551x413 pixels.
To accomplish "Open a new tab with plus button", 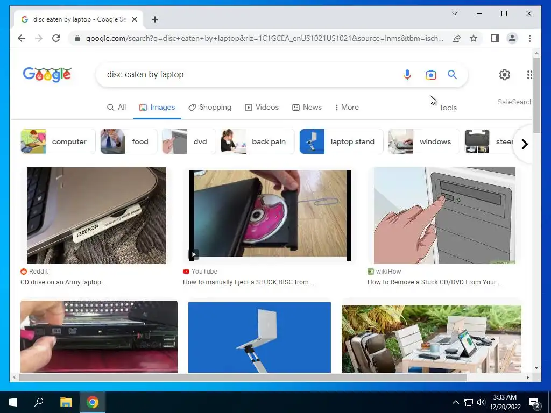I will (x=155, y=19).
